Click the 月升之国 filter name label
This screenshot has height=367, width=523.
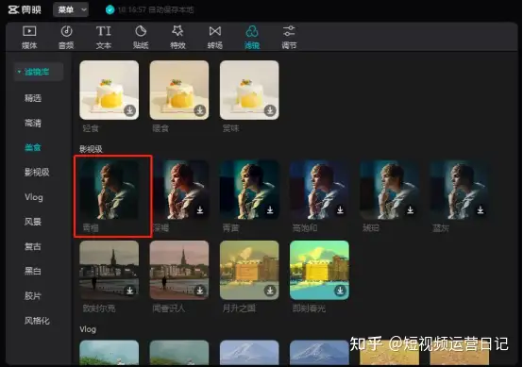click(x=239, y=309)
